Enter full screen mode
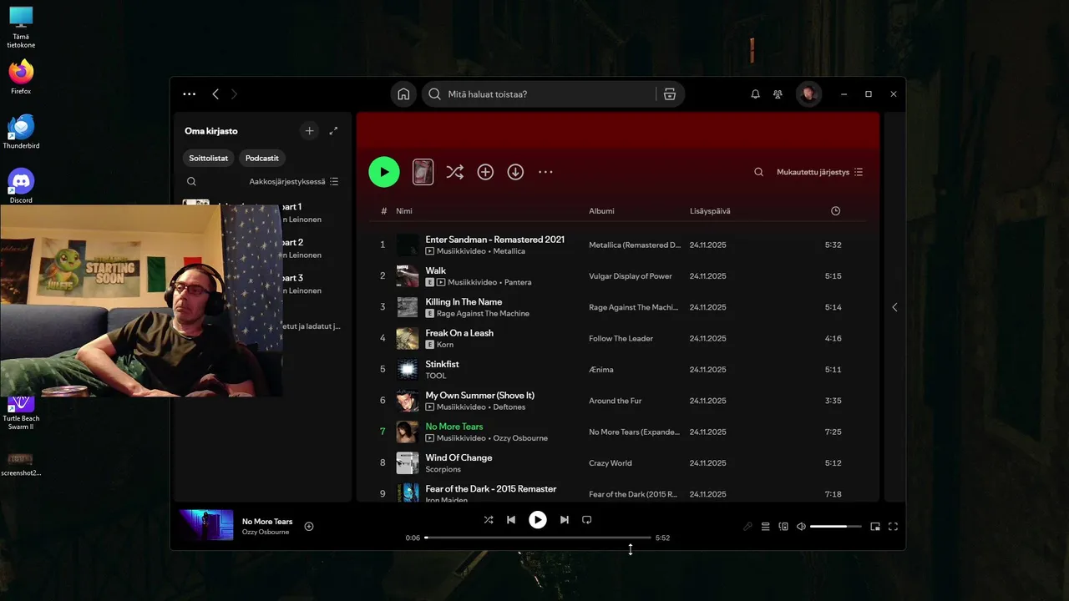 893,527
